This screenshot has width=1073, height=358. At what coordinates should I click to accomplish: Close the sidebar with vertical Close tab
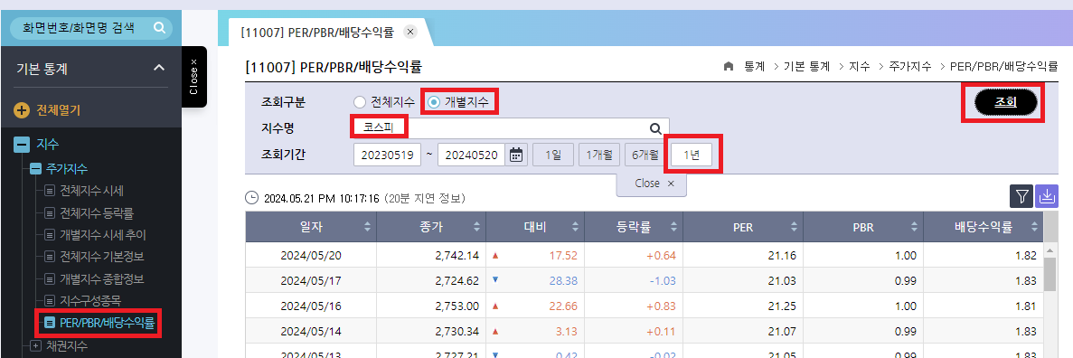tap(193, 77)
